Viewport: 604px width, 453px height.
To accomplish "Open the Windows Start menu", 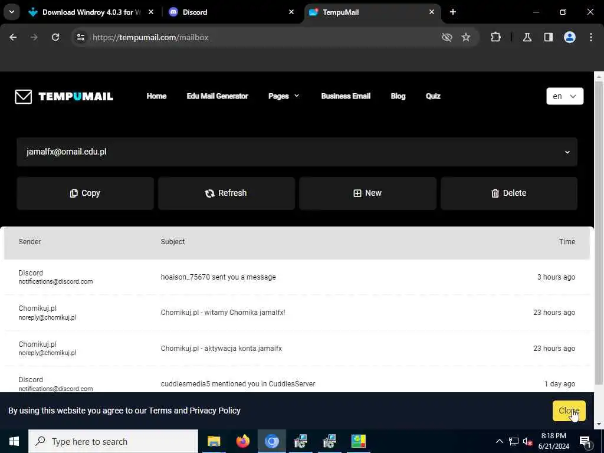I will [14, 441].
